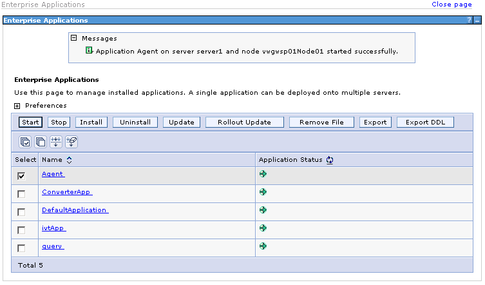Click the Close page link

coord(452,5)
